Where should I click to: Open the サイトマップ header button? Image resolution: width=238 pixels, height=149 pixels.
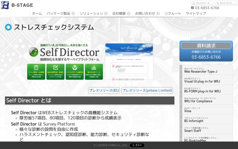pos(226,3)
